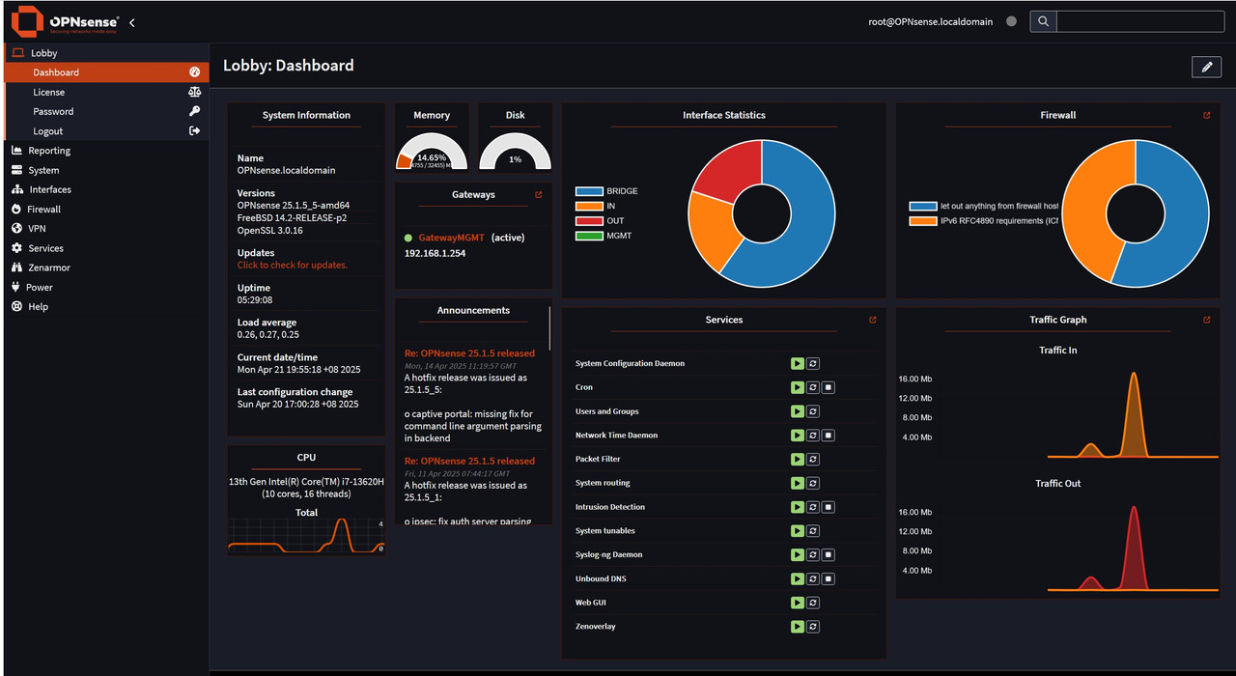The height and width of the screenshot is (676, 1236).
Task: Click the scales icon beside License
Action: click(x=194, y=92)
